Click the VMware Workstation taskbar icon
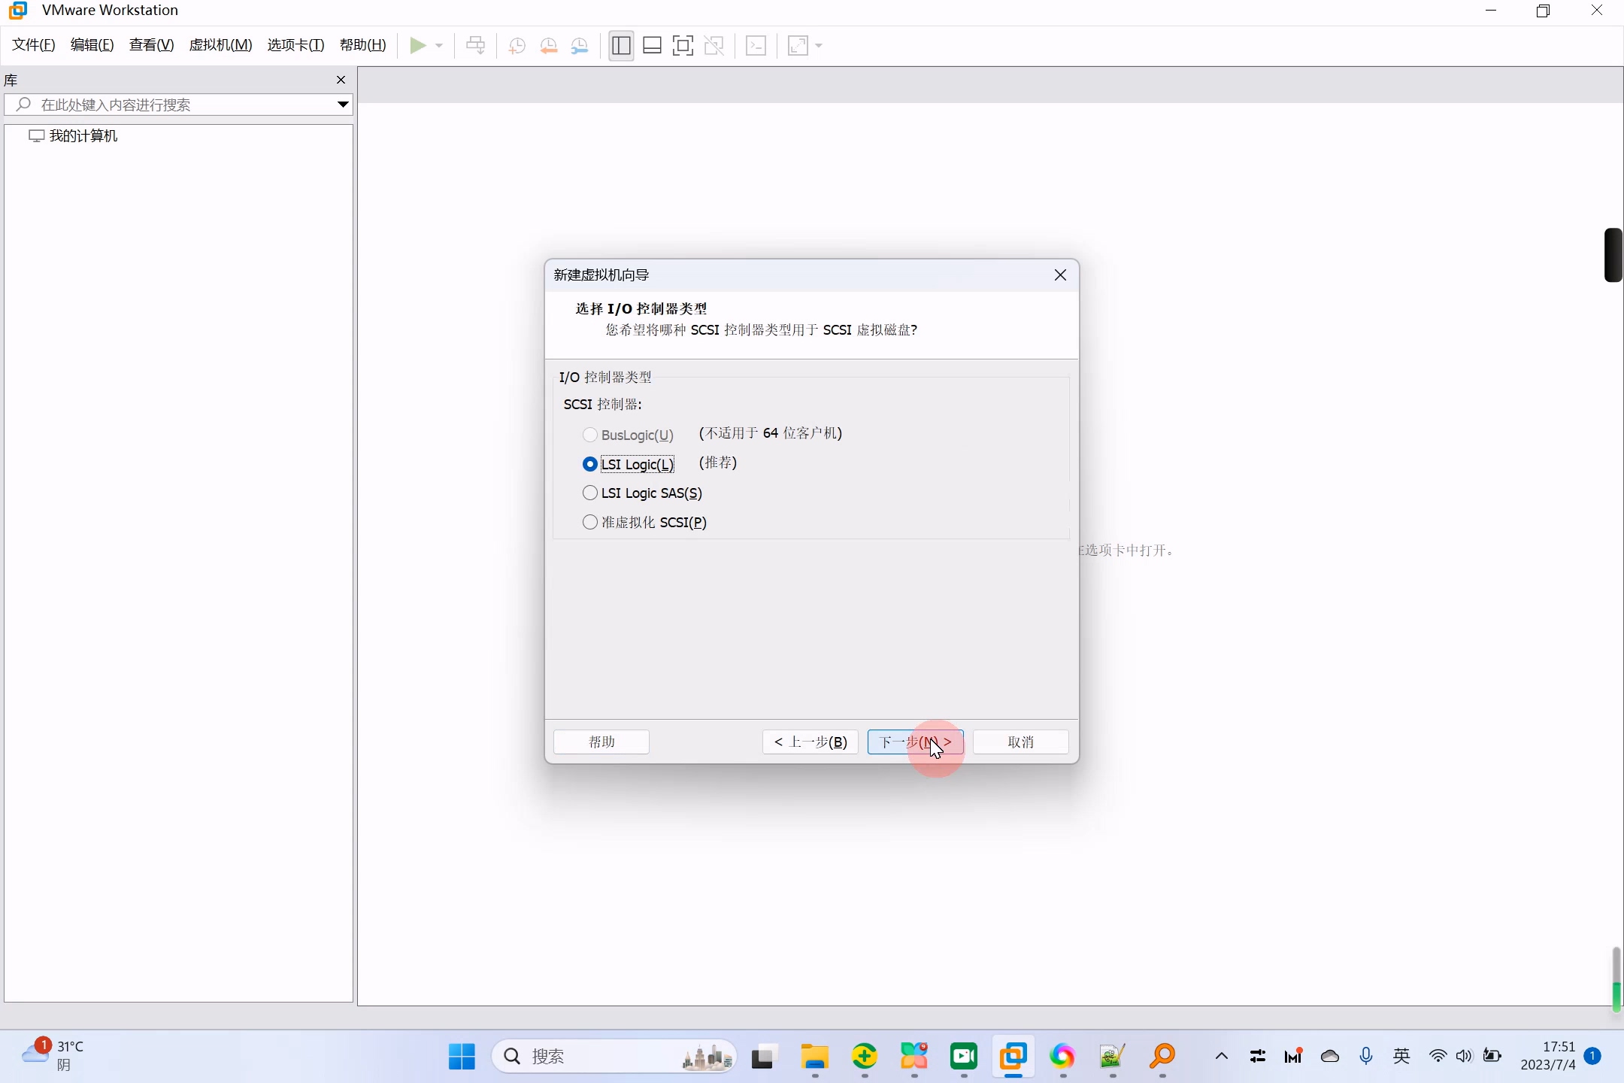 point(1013,1057)
